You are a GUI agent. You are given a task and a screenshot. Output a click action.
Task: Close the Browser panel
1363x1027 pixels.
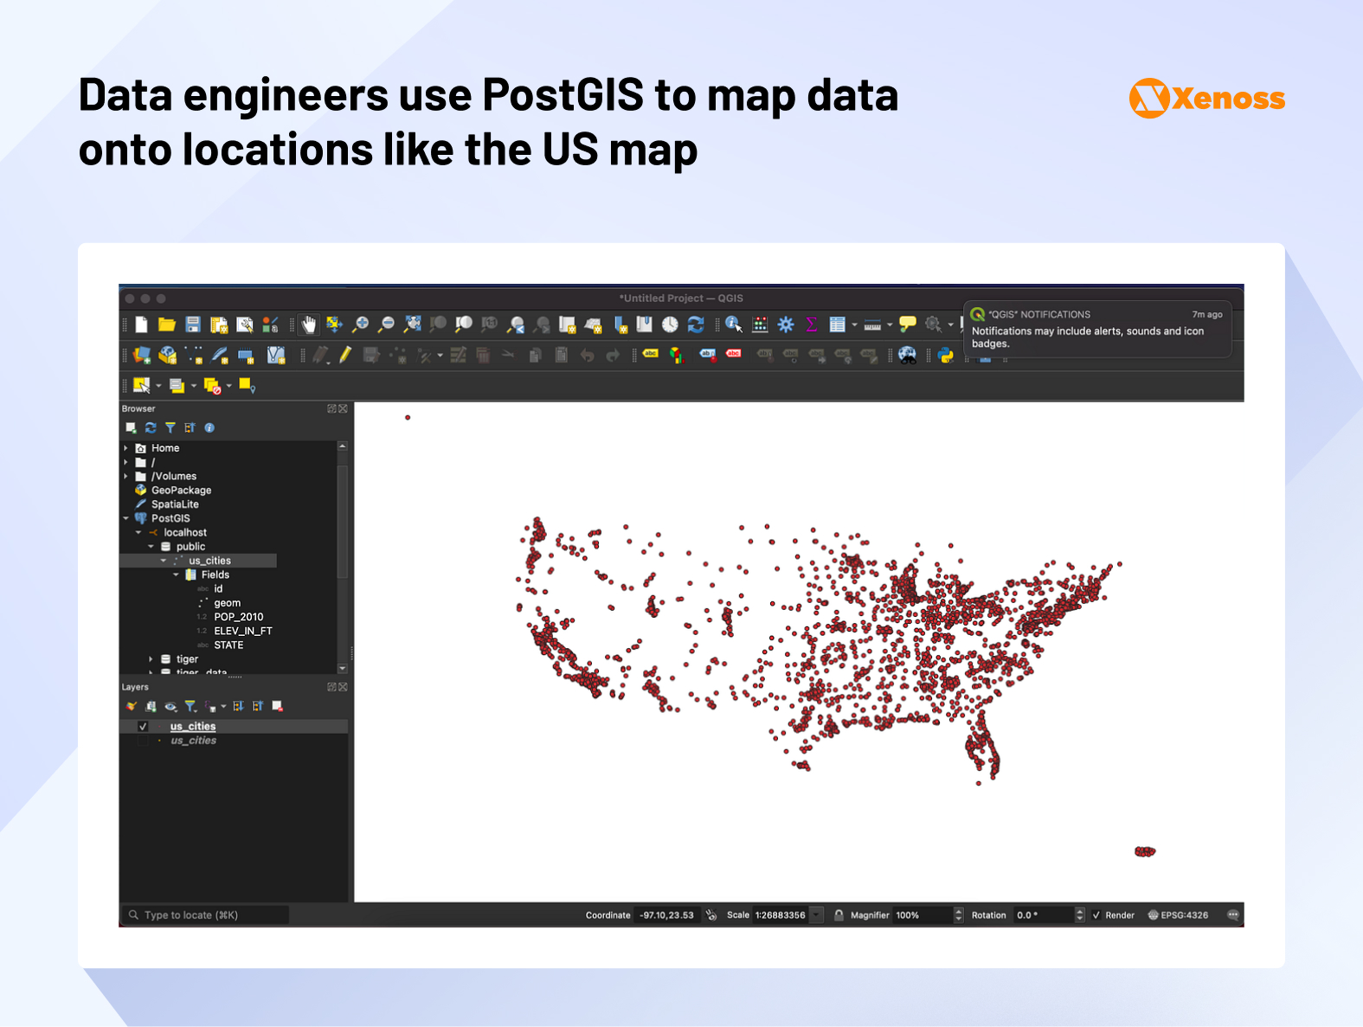click(343, 408)
